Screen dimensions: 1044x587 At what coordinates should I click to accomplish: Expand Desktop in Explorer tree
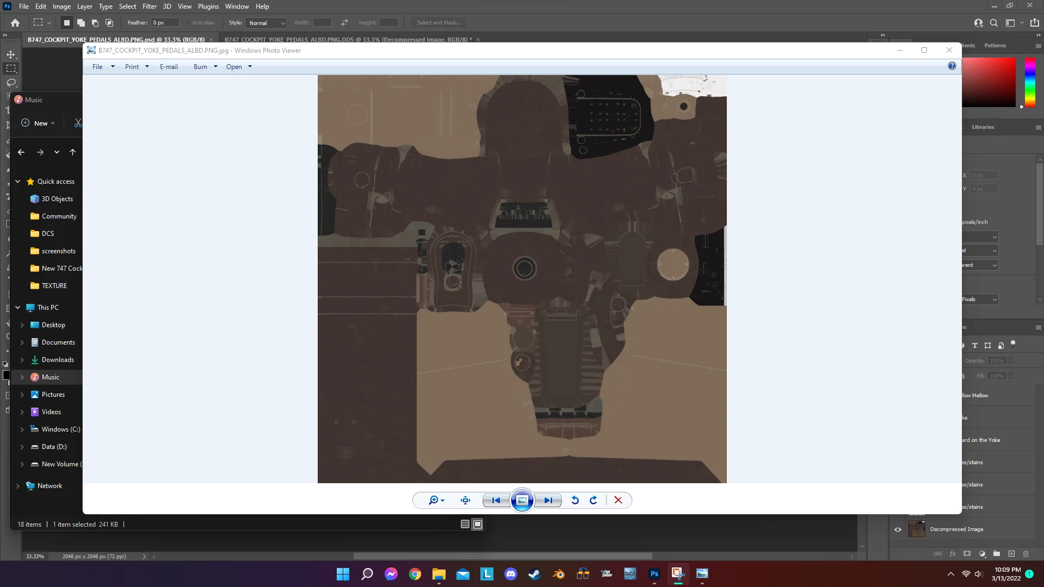22,325
